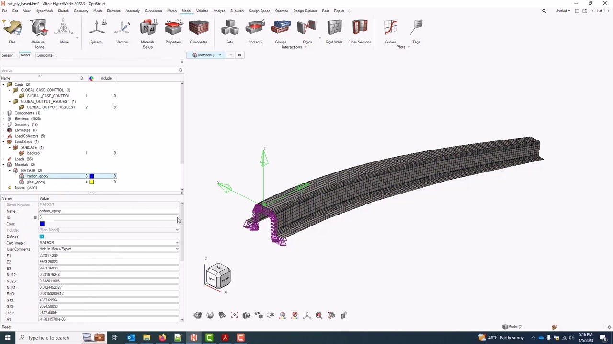Open the Sets tool
This screenshot has height=344, width=613.
pyautogui.click(x=229, y=32)
